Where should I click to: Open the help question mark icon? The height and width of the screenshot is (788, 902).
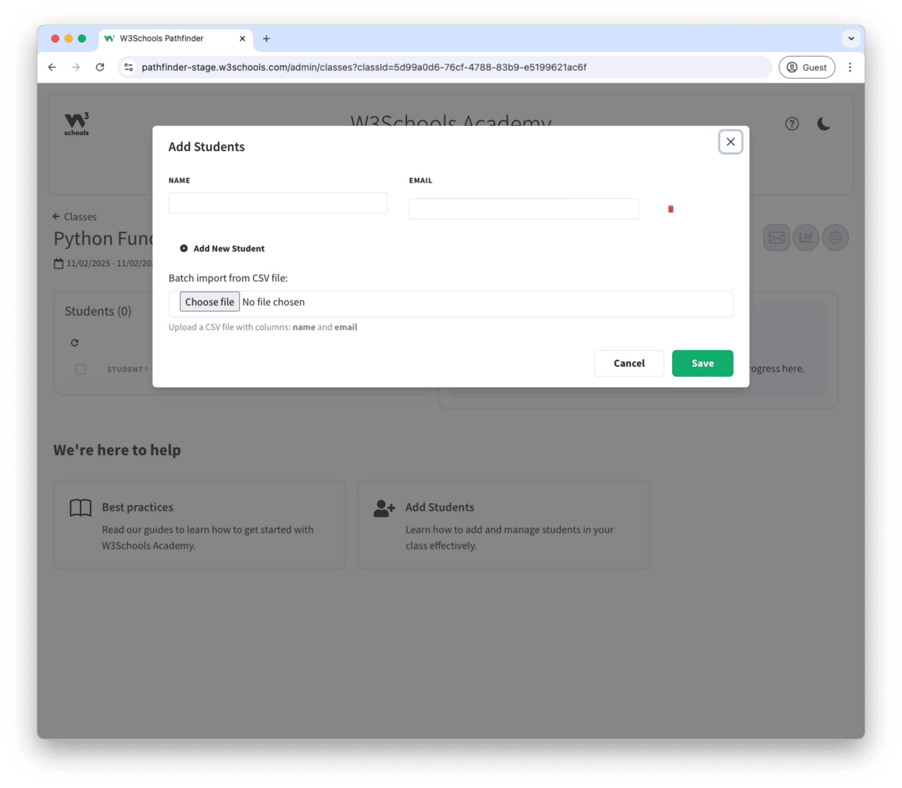point(791,124)
